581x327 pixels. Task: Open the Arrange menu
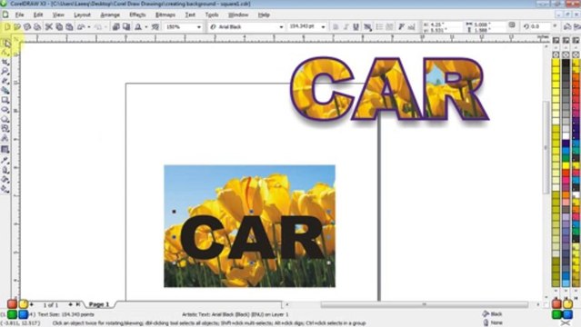(x=110, y=15)
